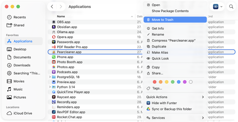Apply the gray empty tag circle
The height and width of the screenshot is (122, 238).
[191, 82]
